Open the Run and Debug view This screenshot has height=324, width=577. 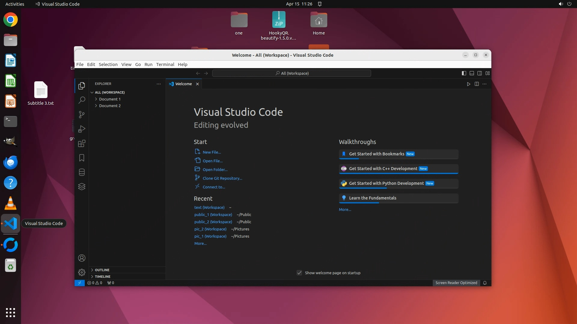[81, 129]
